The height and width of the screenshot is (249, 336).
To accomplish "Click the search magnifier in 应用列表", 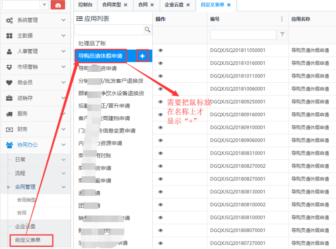I will tap(147, 30).
